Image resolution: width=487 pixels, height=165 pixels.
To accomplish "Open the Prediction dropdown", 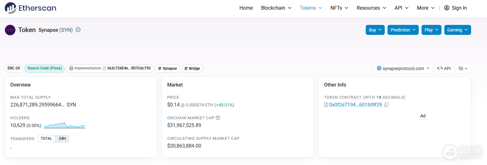I will point(403,30).
